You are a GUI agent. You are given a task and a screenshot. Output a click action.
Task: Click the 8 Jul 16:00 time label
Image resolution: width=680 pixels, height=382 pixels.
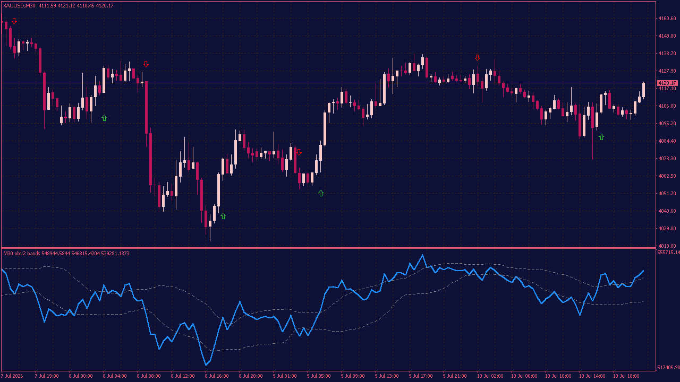pyautogui.click(x=217, y=376)
